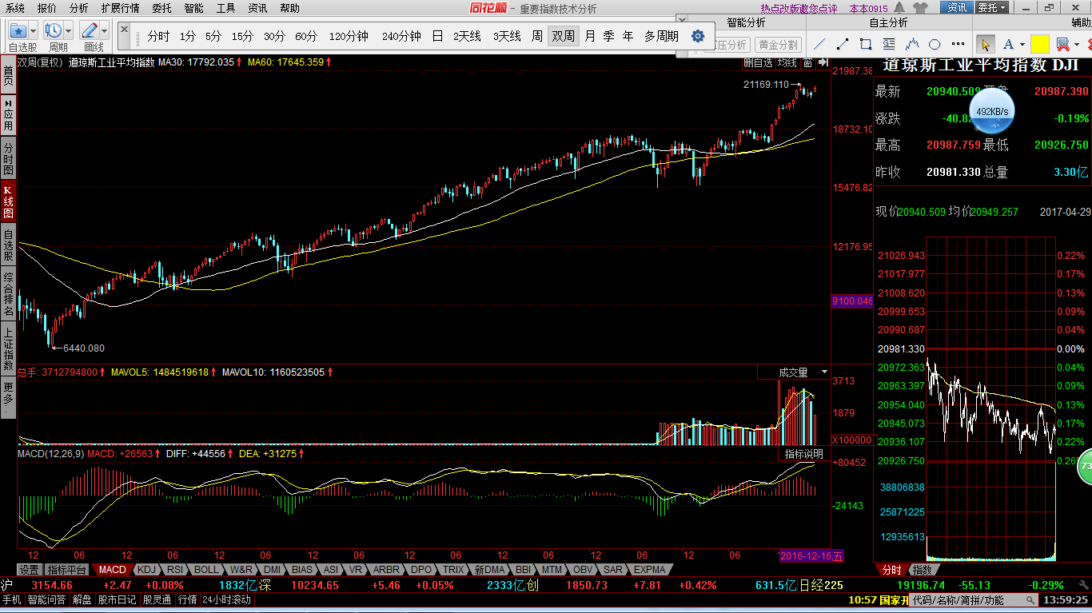Screen dimensions: 1092x613
Task: Switch chart to 分时 period
Action: click(158, 36)
